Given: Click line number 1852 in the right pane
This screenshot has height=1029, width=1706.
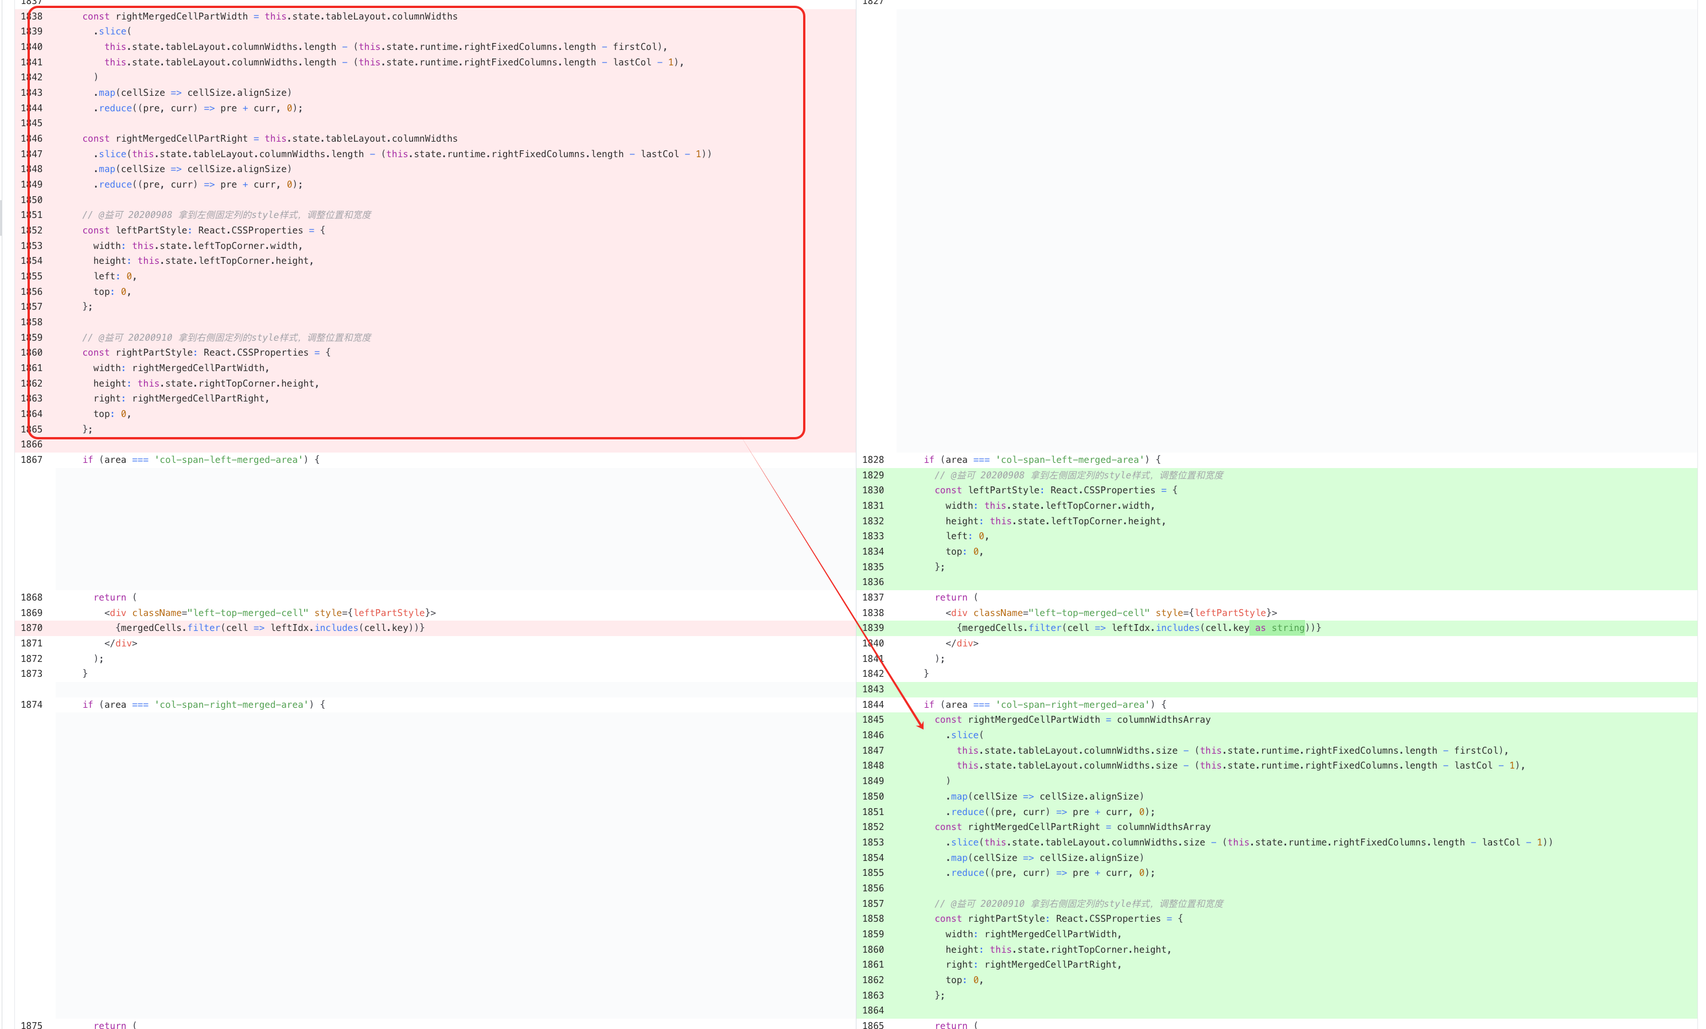Looking at the screenshot, I should pyautogui.click(x=873, y=827).
